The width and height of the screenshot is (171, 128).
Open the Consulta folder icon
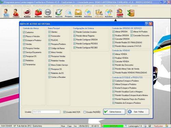pos(78,13)
